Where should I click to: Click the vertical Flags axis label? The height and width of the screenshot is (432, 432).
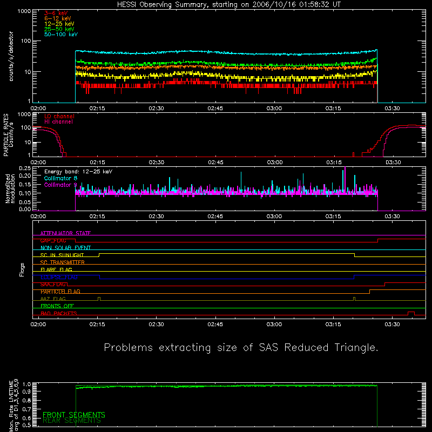pyautogui.click(x=22, y=269)
